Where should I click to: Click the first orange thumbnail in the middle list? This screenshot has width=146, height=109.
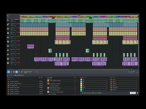tap(48, 81)
